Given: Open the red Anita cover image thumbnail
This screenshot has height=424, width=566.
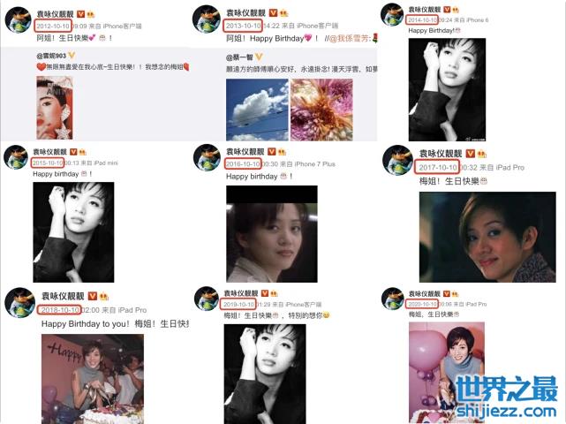Looking at the screenshot, I should [55, 108].
